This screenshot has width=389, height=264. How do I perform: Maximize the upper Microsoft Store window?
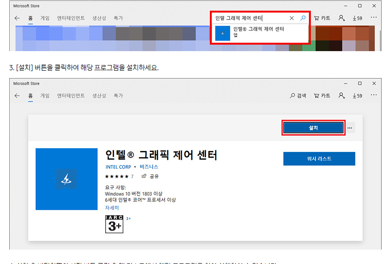(x=360, y=6)
